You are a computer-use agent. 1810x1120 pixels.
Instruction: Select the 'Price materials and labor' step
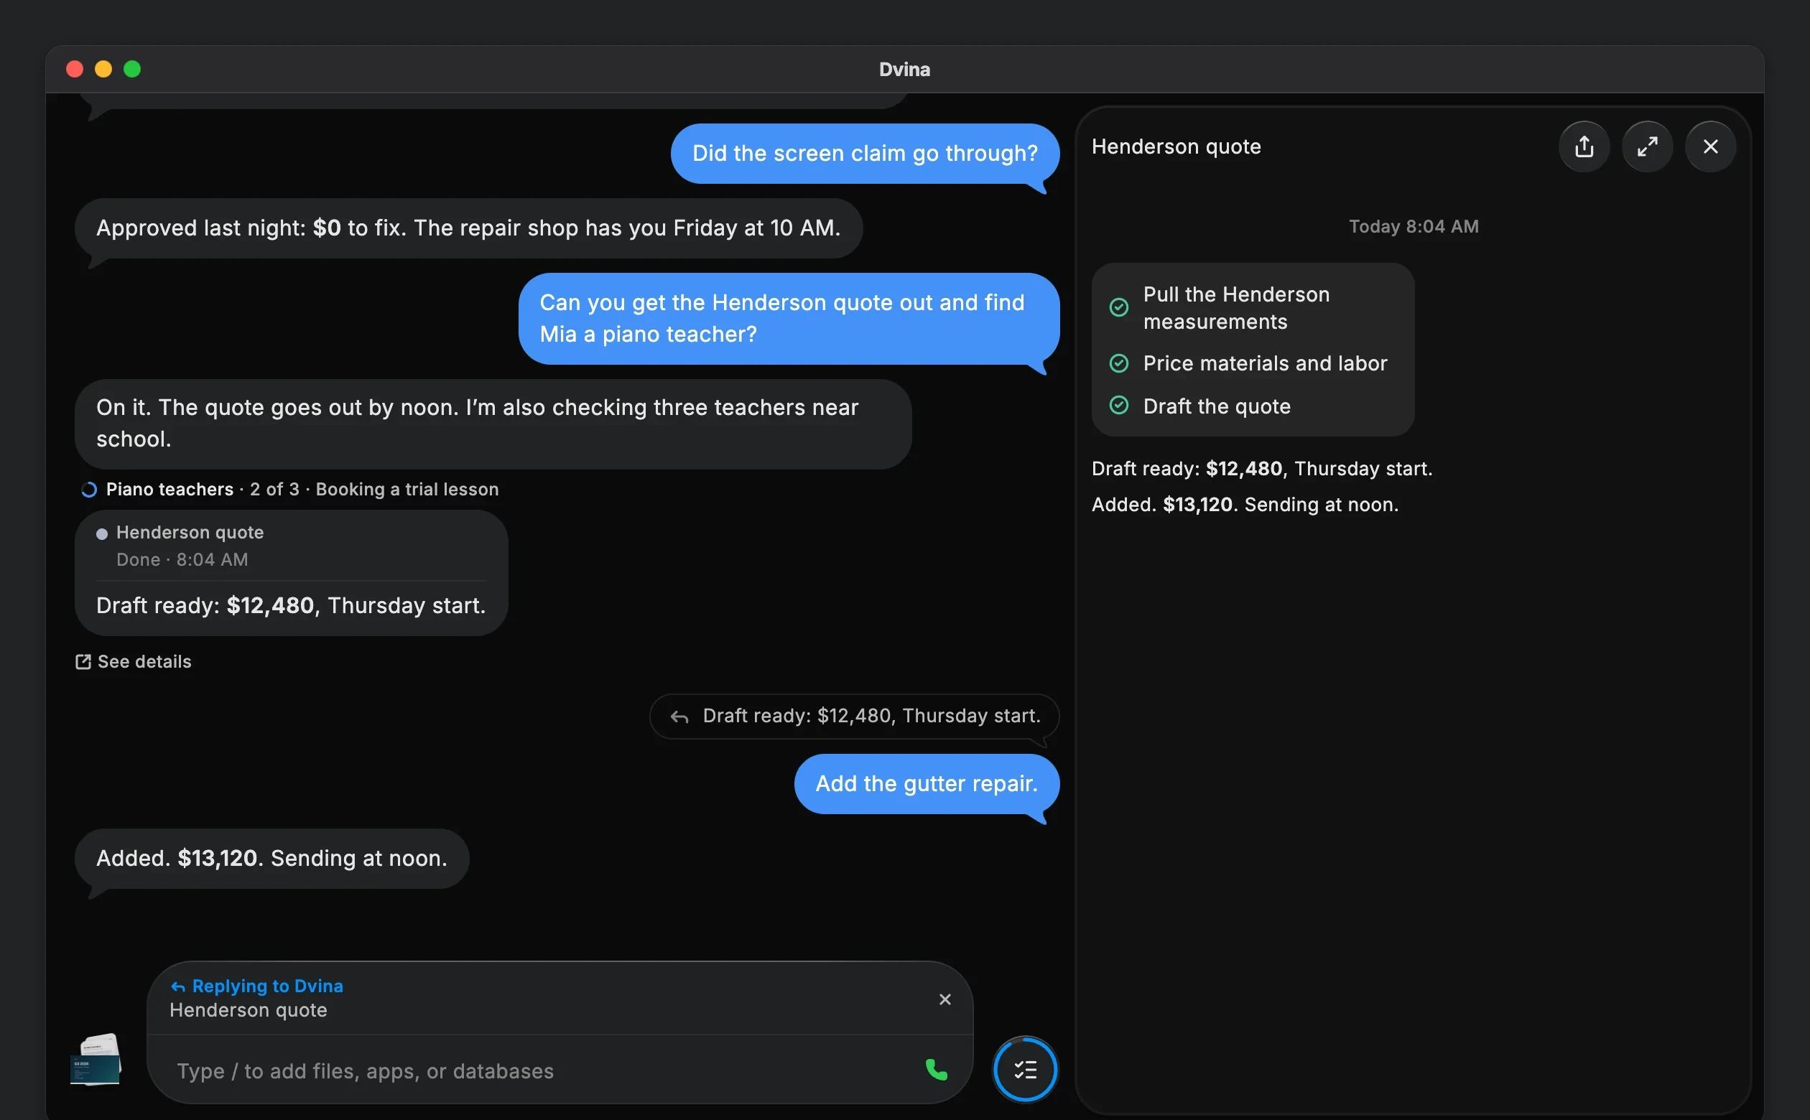pyautogui.click(x=1248, y=363)
